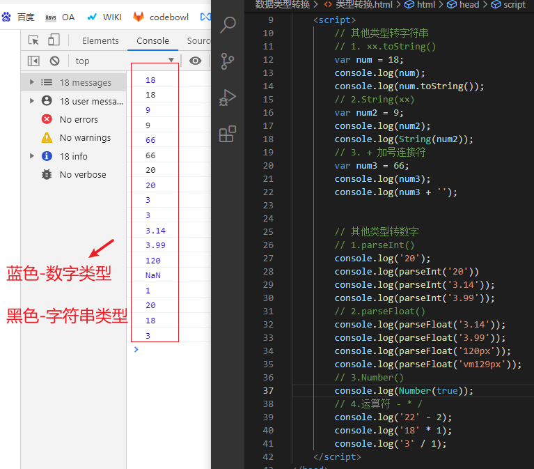534x469 pixels.
Task: Click the console prompt input arrow
Action: tap(136, 349)
